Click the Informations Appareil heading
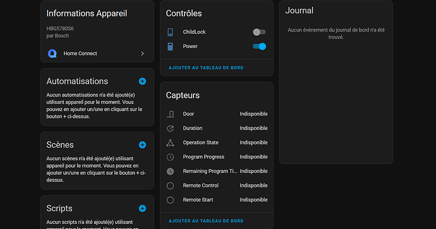436x229 pixels. [x=87, y=14]
